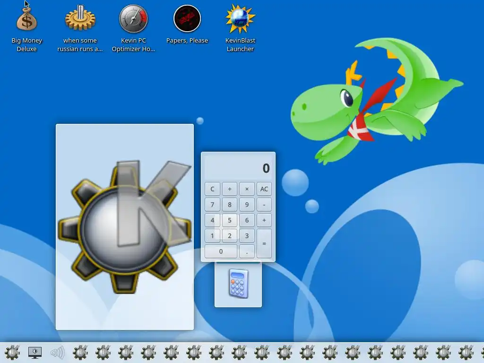
Task: Click the decimal point calculator button
Action: (247, 251)
